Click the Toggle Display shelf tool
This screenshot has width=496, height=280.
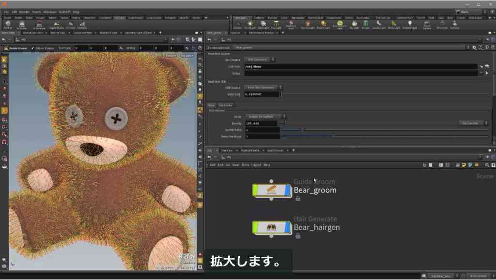click(57, 25)
